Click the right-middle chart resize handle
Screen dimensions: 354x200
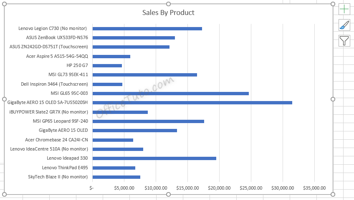333,99
